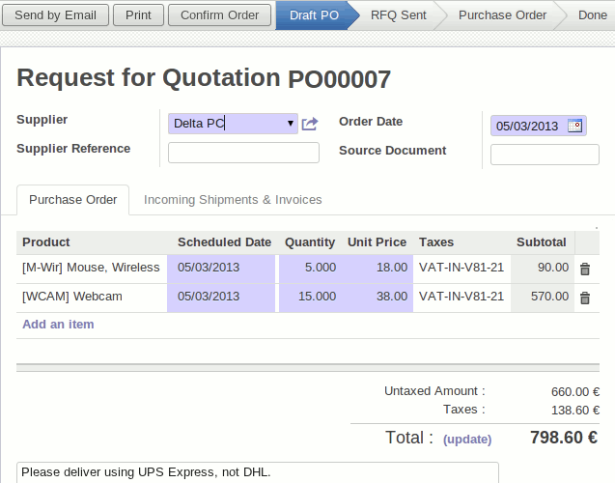The image size is (615, 483).
Task: Switch to the Purchase Order tab
Action: [73, 200]
